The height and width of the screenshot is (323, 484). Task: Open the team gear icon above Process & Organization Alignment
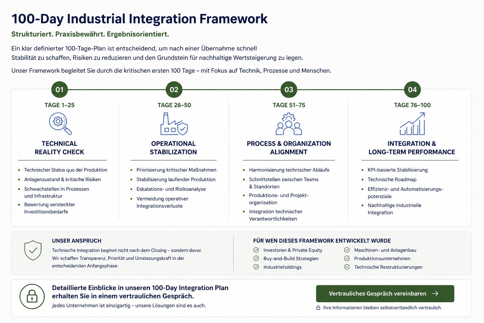(x=288, y=124)
